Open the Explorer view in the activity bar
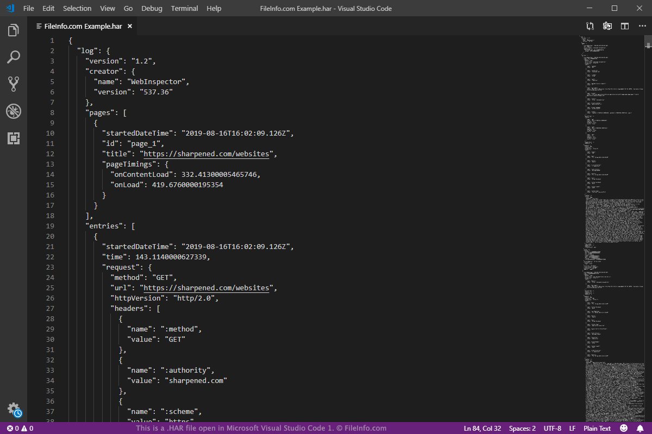The width and height of the screenshot is (652, 434). pyautogui.click(x=14, y=30)
